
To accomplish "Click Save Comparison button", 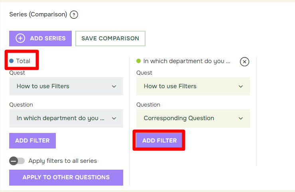I will tap(110, 38).
